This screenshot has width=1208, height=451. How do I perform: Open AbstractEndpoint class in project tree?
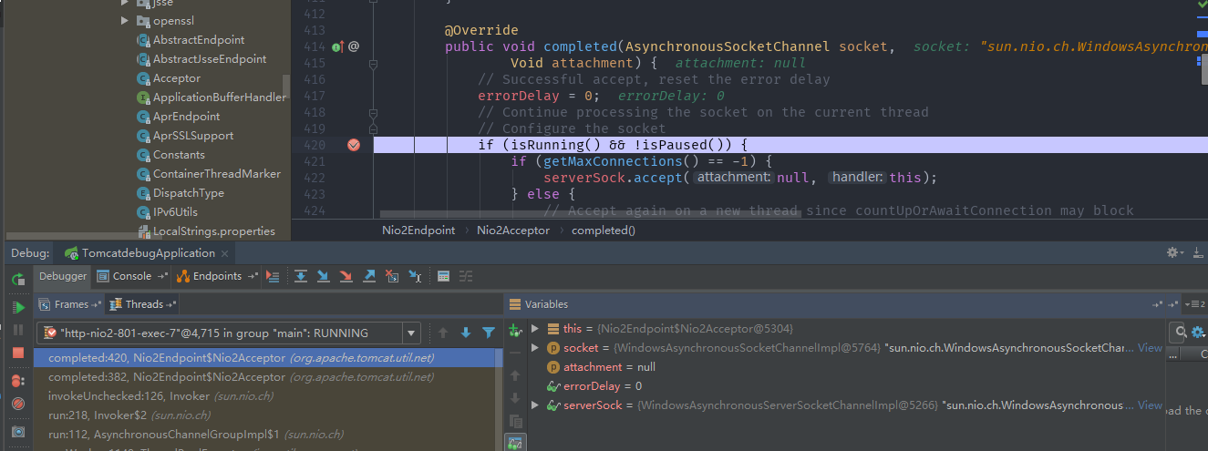pos(198,40)
